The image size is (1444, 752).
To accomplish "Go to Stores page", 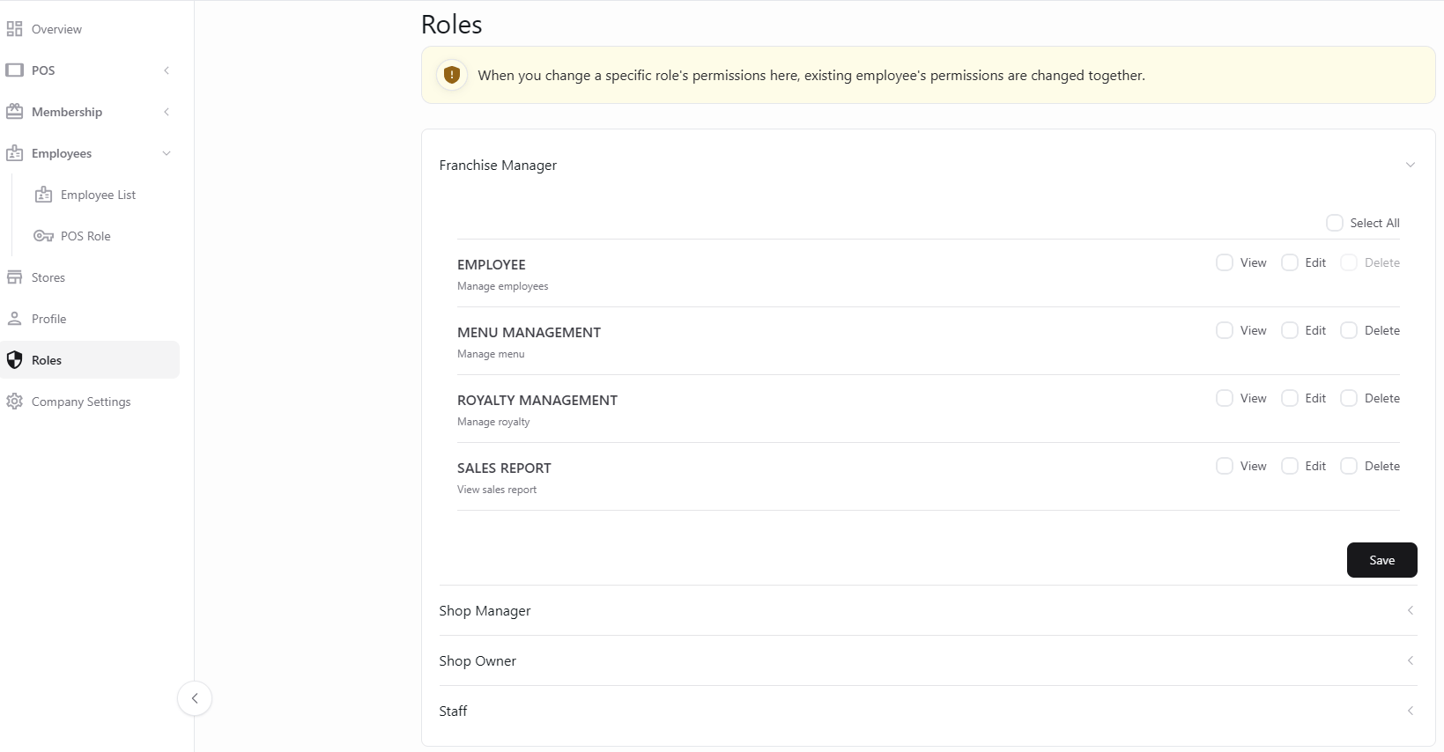I will 90,277.
